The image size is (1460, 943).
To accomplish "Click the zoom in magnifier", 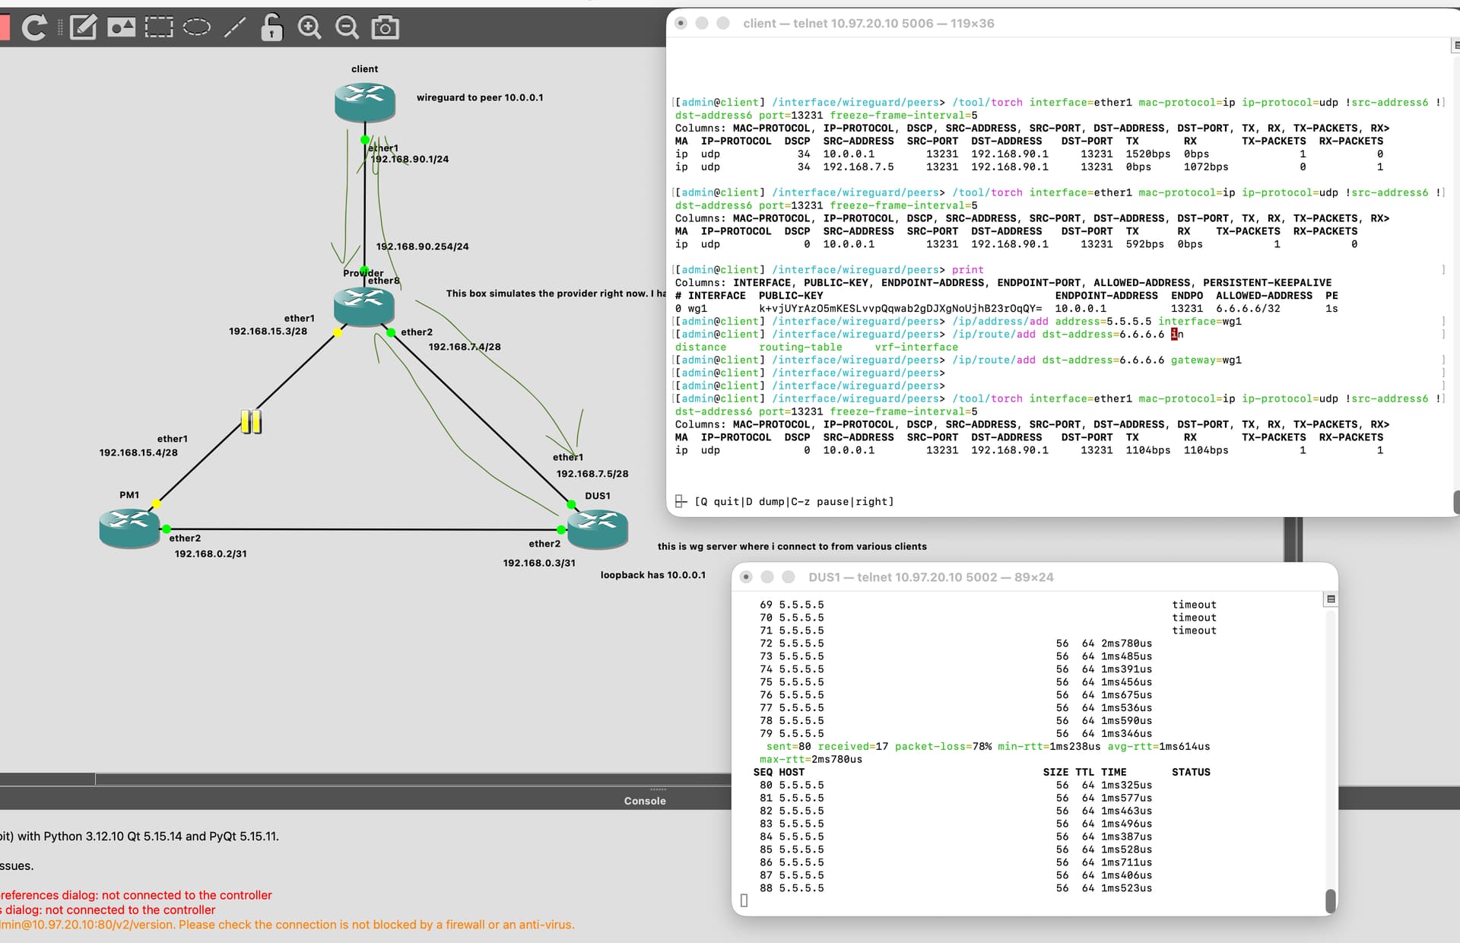I will click(x=309, y=28).
